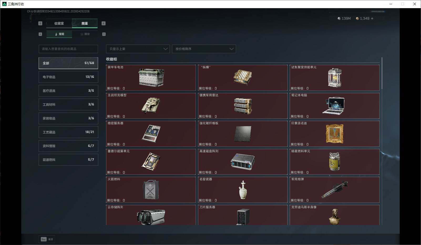Screen dimensions: 421x245
Task: Select the 绝密服务器 server icon
Action: [x=151, y=134]
